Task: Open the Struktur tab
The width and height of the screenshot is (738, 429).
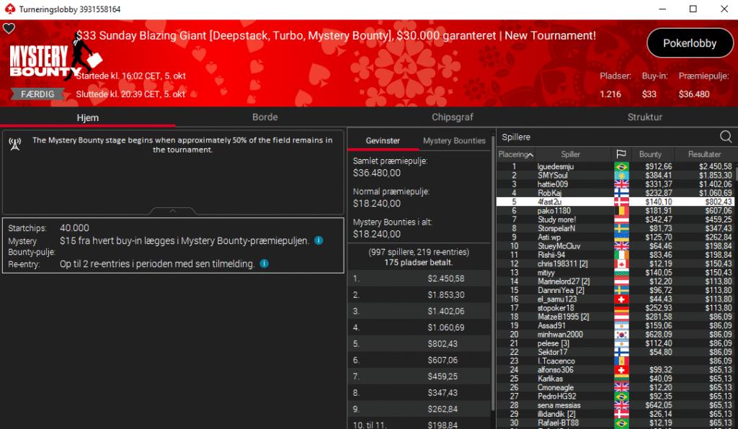Action: point(644,117)
